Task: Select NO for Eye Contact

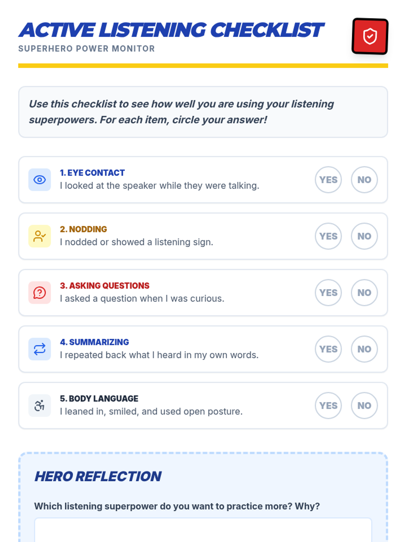Action: click(x=364, y=180)
